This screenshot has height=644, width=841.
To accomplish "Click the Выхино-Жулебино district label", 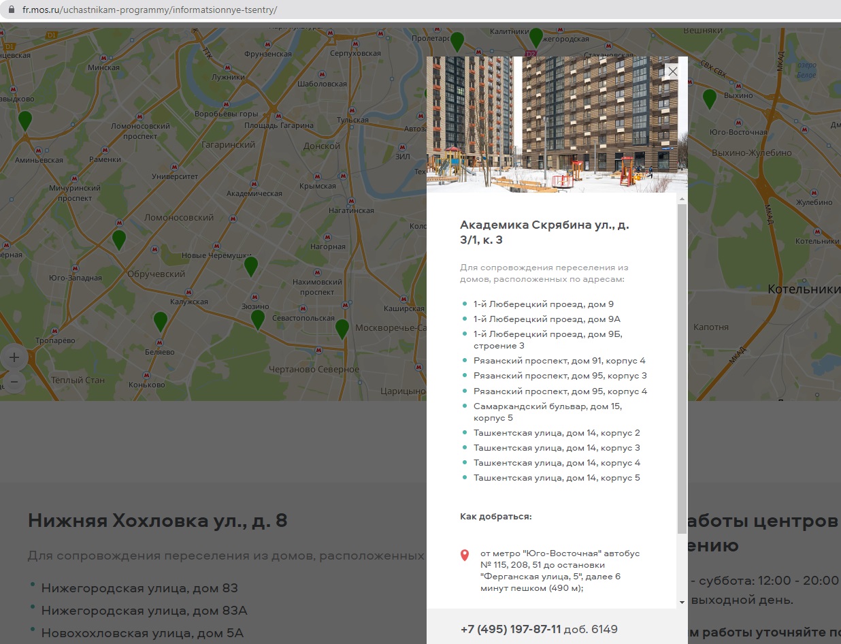I will (x=751, y=152).
